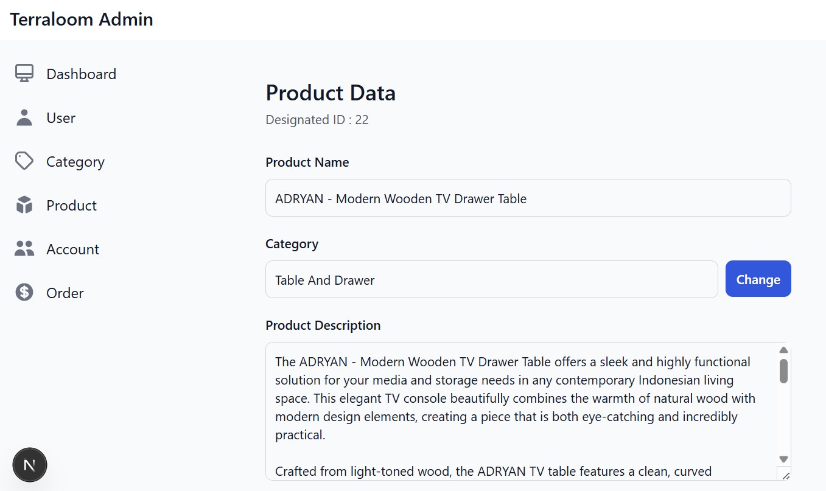Click the User person icon
Viewport: 826px width, 491px height.
coord(24,117)
